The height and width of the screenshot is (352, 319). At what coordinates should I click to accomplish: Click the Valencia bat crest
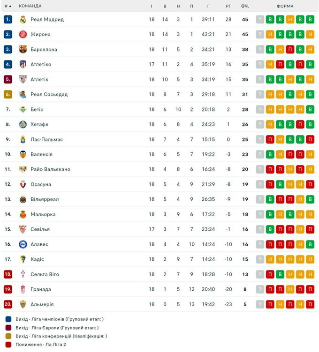(23, 154)
